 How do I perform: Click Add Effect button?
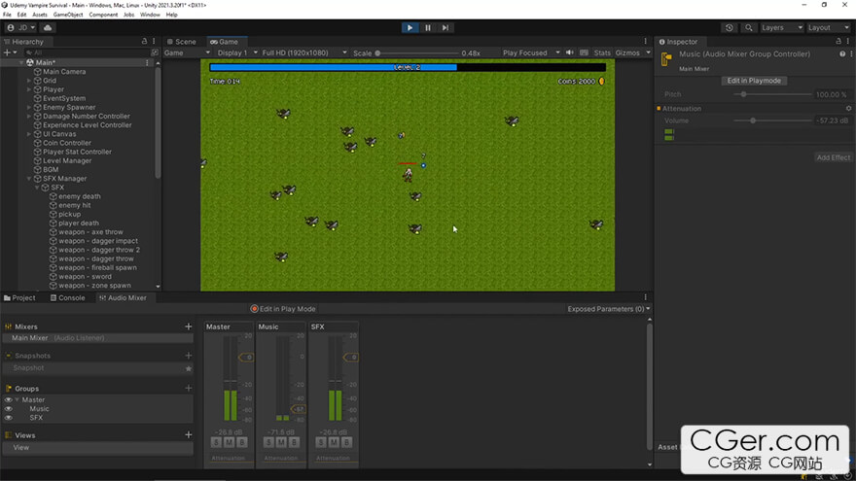pos(833,157)
